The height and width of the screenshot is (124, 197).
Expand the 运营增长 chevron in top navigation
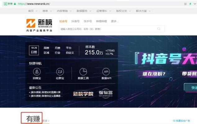tap(110, 11)
